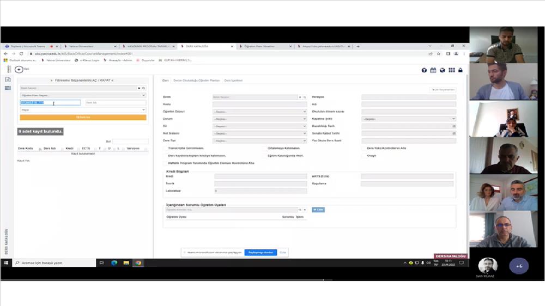545x306 pixels.
Task: Switch to Akademik Program Tanımları browser tab
Action: (148, 46)
